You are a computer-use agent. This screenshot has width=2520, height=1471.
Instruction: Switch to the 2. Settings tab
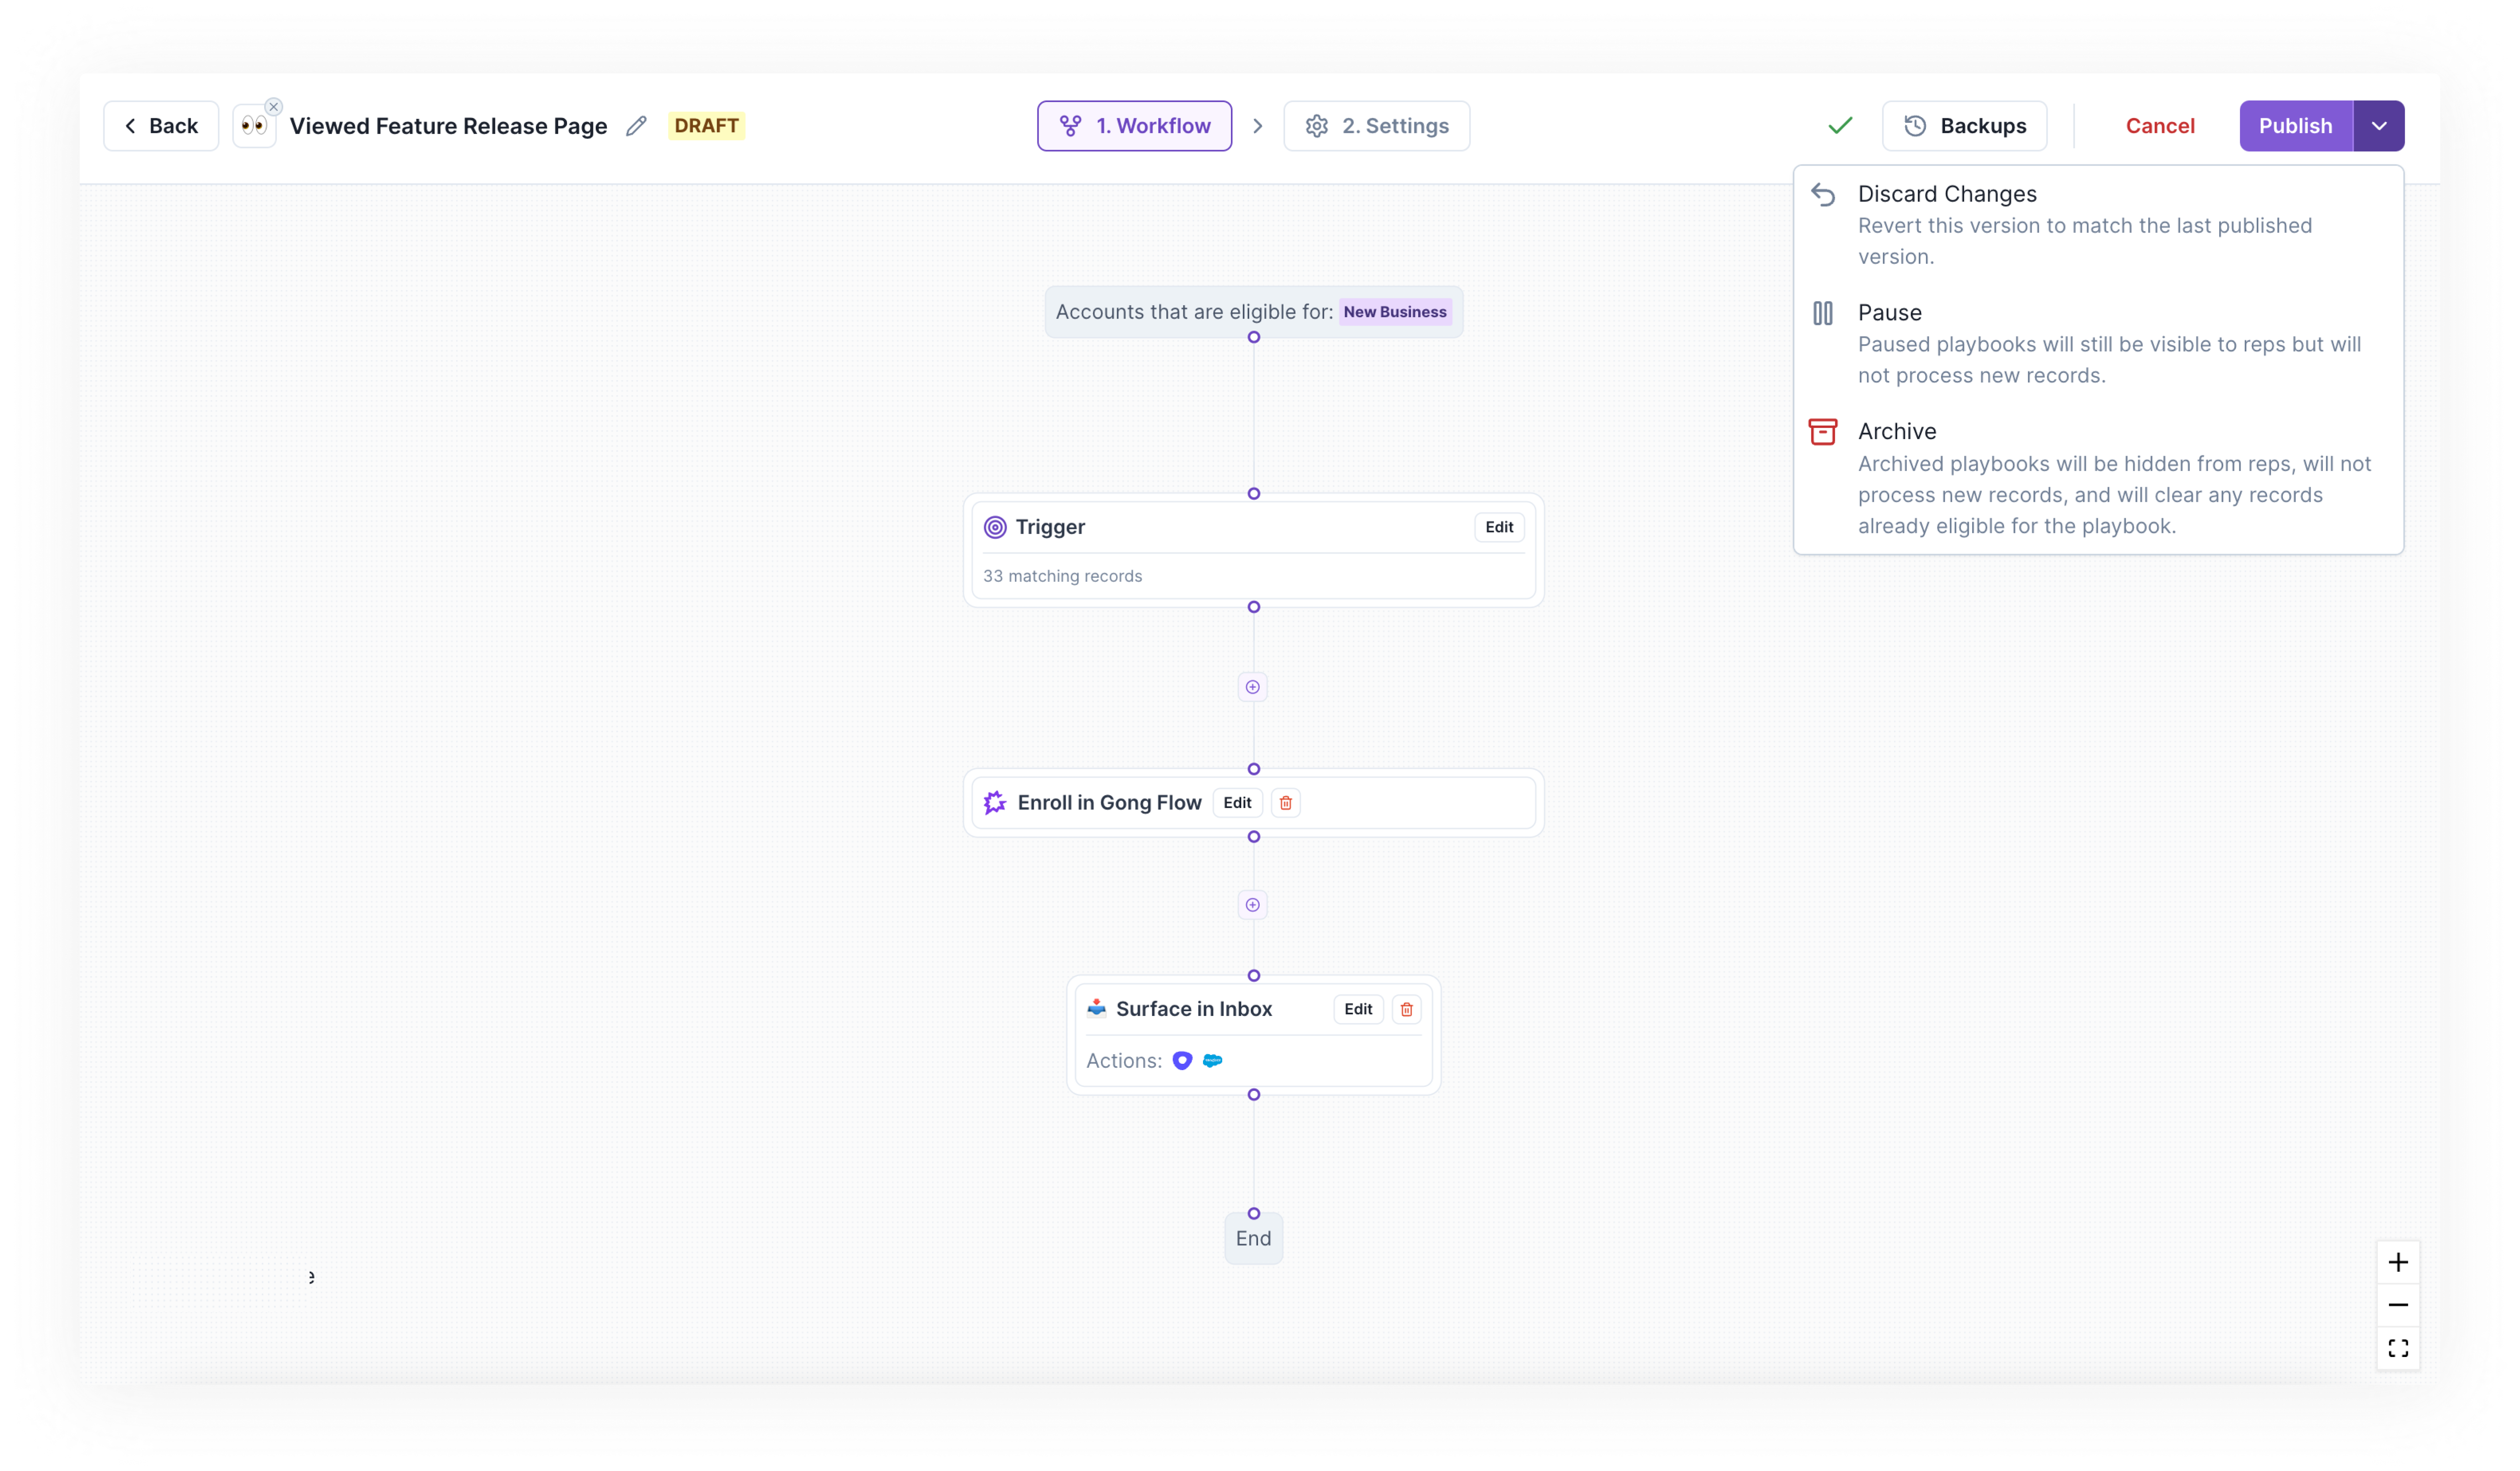[x=1376, y=126]
